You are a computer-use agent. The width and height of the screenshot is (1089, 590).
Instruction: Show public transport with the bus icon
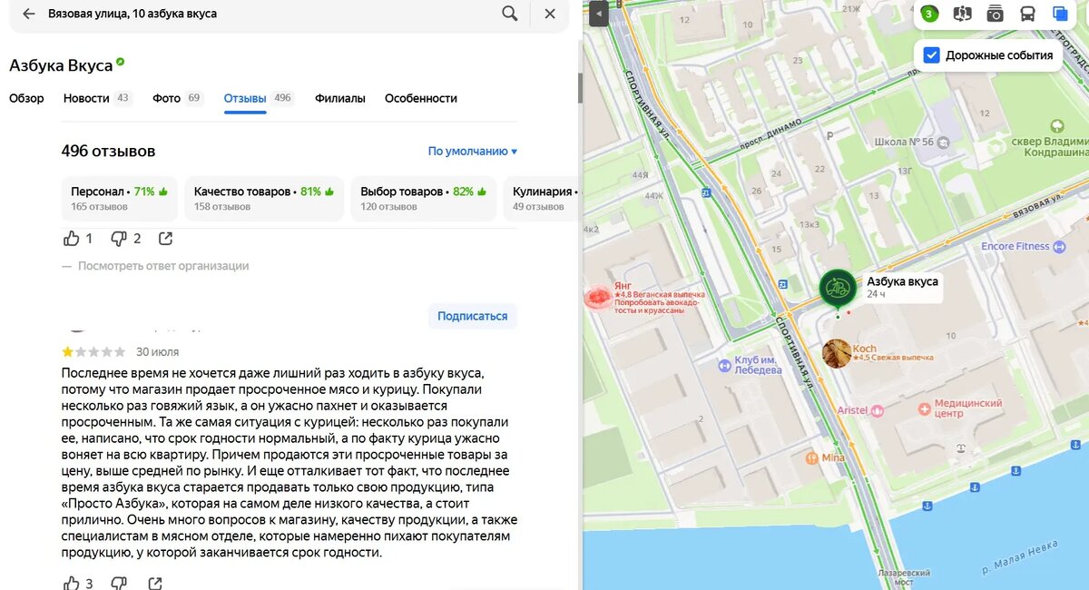point(1028,14)
